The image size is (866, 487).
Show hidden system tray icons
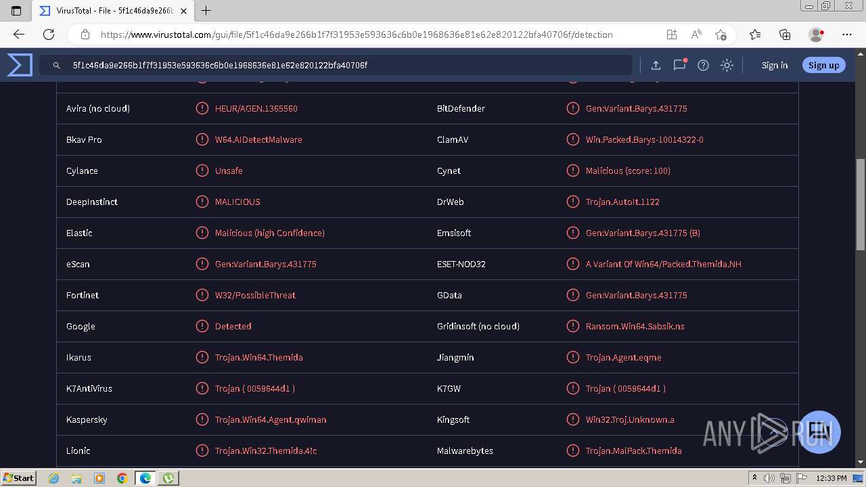(754, 478)
